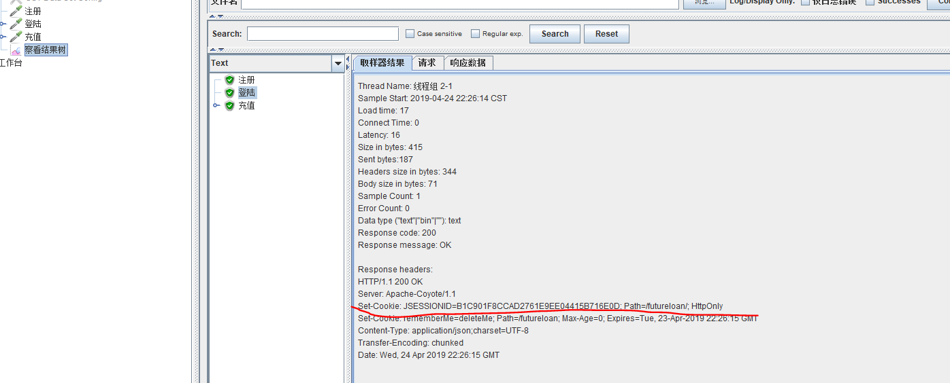Image resolution: width=950 pixels, height=383 pixels.
Task: Click the 察看结果树 listener icon
Action: [16, 50]
